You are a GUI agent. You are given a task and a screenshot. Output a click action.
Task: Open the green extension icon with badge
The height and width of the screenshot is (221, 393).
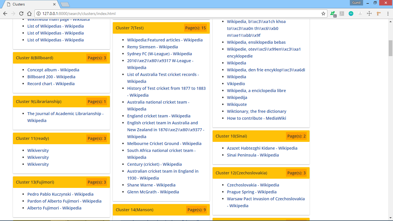pos(333,14)
